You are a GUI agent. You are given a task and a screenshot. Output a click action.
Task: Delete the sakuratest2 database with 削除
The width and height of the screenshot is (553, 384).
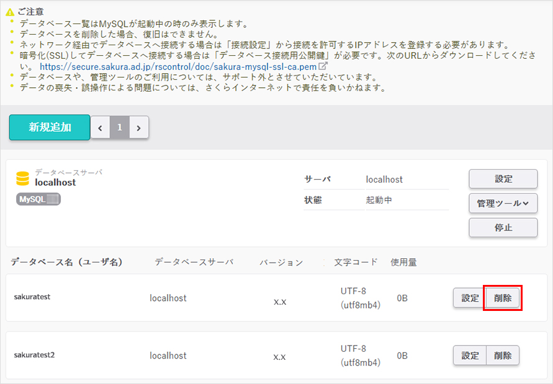[503, 356]
